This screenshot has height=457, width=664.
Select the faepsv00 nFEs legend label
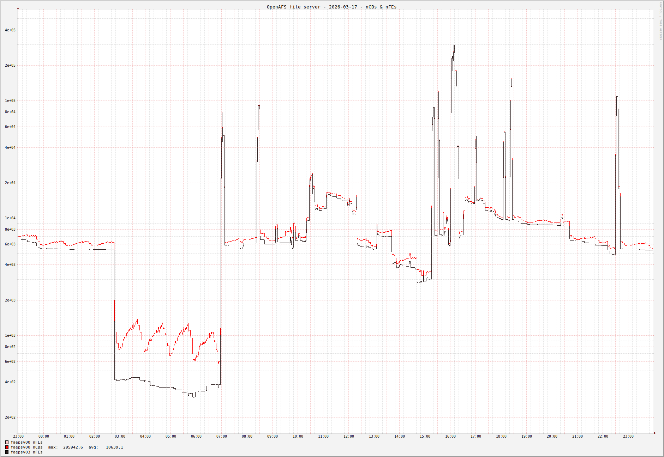point(26,442)
